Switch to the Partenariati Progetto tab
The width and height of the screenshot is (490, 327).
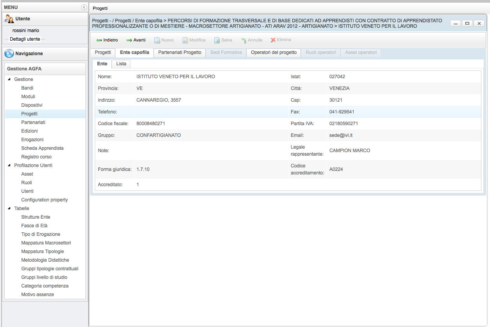click(180, 52)
